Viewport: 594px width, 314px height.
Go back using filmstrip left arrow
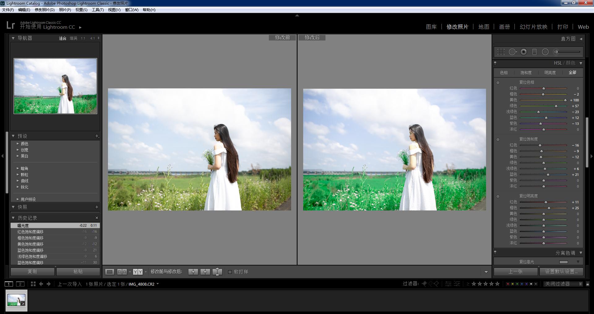coord(41,284)
